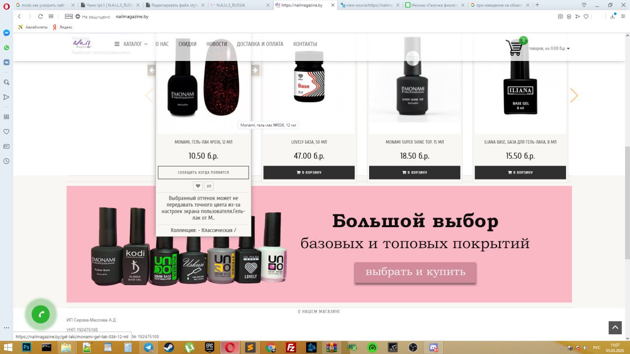Image resolution: width=630 pixels, height=354 pixels.
Task: Expand the КАТАЛОГ dropdown menu
Action: (x=131, y=44)
